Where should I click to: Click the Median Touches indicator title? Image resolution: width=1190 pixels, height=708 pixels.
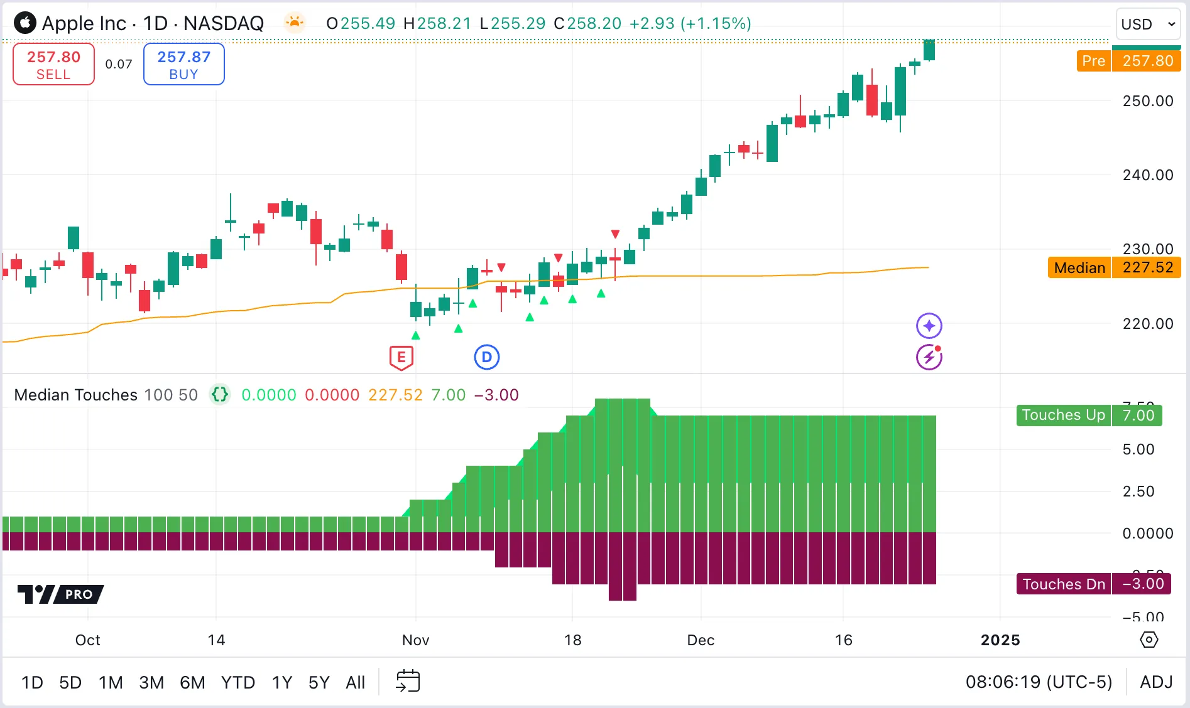click(75, 395)
